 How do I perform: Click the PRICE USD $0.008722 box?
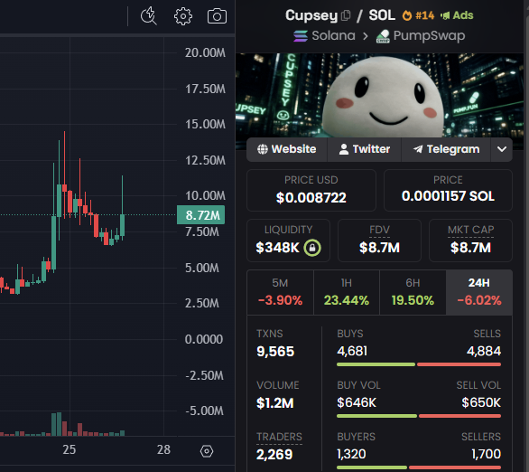[311, 190]
